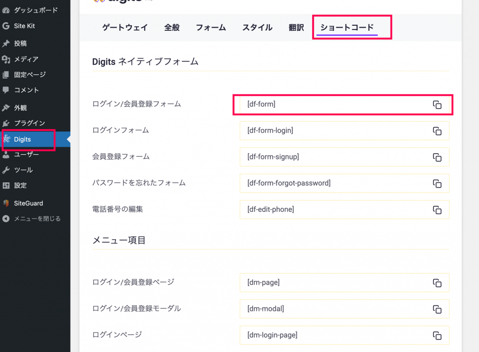Select the ショートコード tab
Image resolution: width=479 pixels, height=352 pixels.
[x=347, y=28]
